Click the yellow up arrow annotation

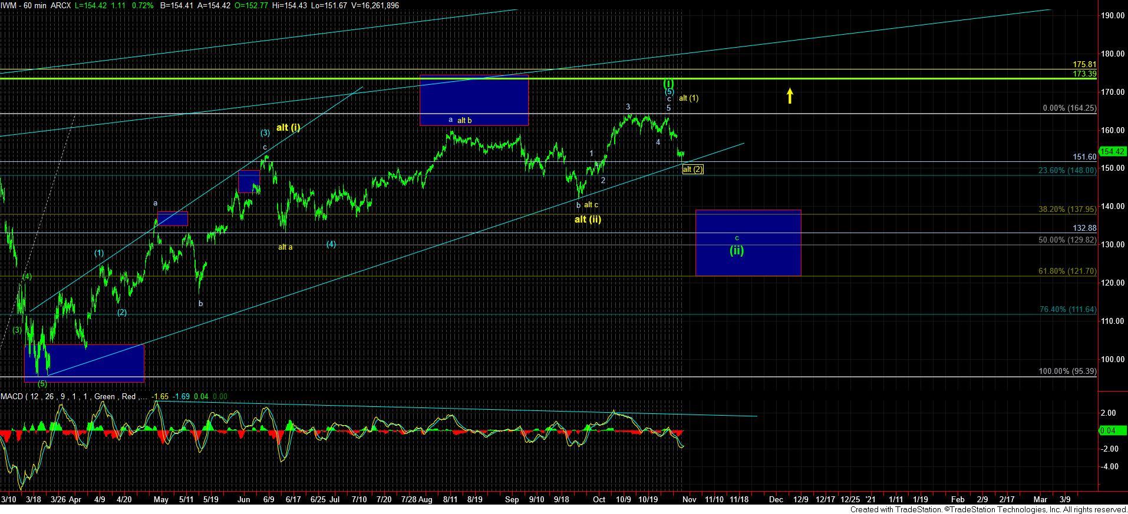(790, 96)
